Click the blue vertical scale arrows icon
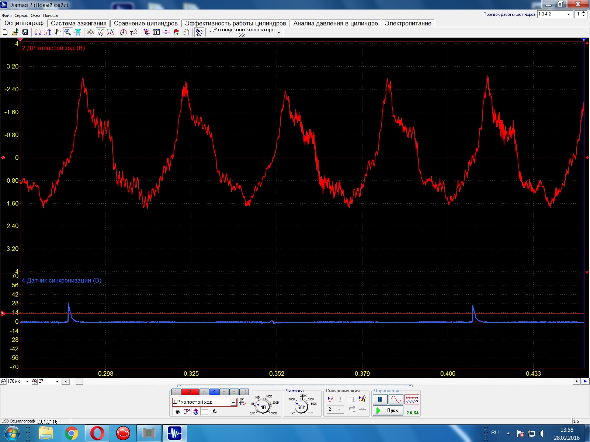The width and height of the screenshot is (590, 442). [196, 412]
